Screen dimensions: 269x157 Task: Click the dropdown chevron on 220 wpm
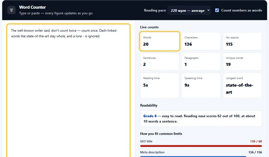pyautogui.click(x=208, y=10)
